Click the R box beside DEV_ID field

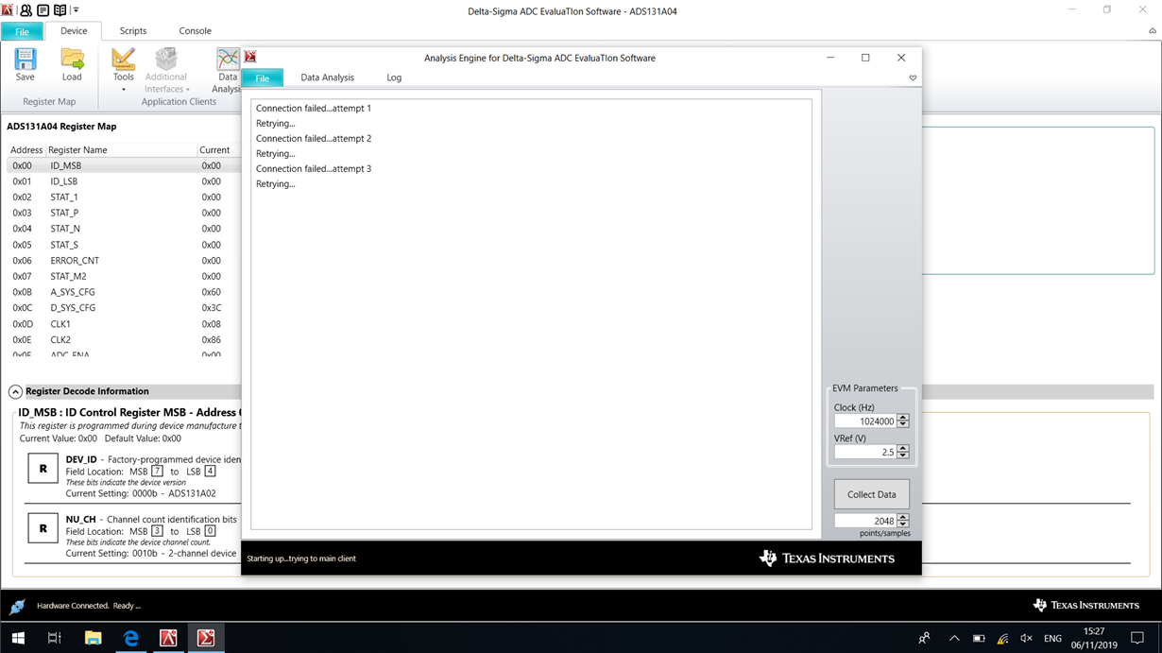[43, 468]
